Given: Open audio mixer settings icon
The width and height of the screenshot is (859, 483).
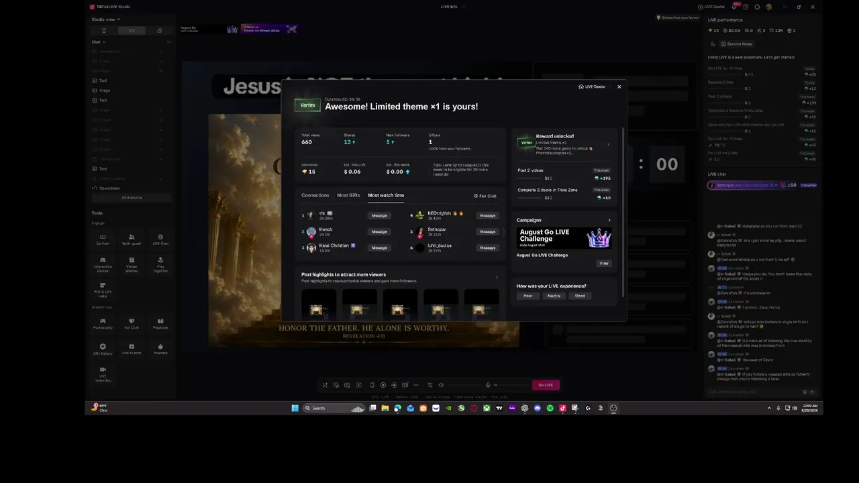Looking at the screenshot, I should 430,385.
